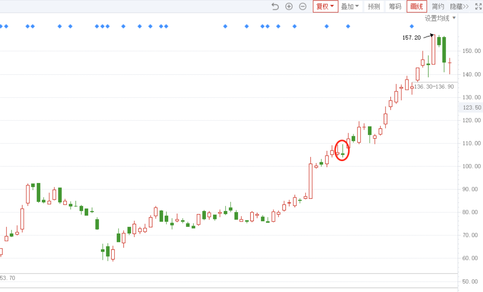
Task: Click the 80.00 axis label
Action: [470, 212]
